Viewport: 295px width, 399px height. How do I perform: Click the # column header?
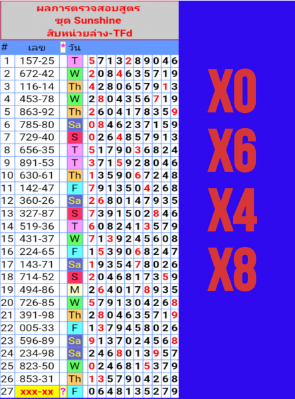pos(5,47)
